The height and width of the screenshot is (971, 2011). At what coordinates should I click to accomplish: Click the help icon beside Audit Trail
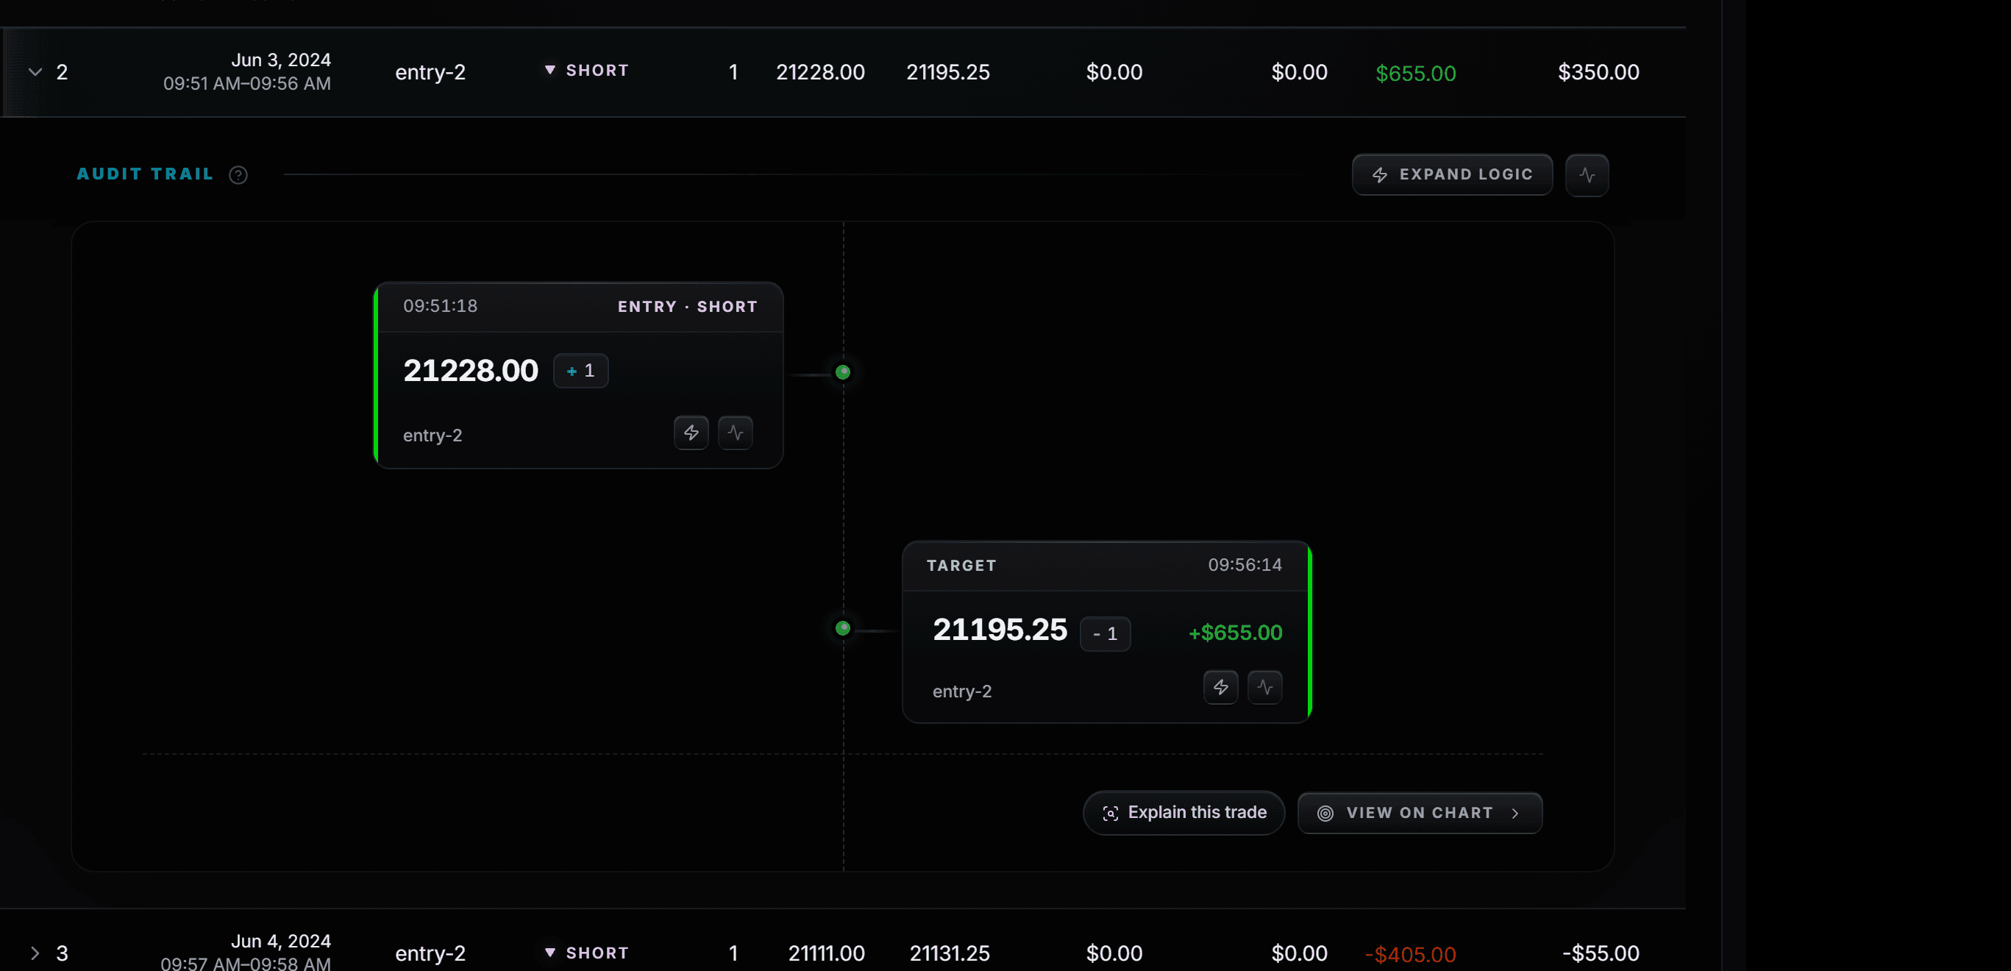238,175
